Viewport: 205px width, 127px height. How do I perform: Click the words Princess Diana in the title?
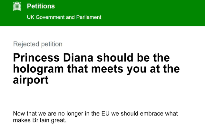coord(53,58)
